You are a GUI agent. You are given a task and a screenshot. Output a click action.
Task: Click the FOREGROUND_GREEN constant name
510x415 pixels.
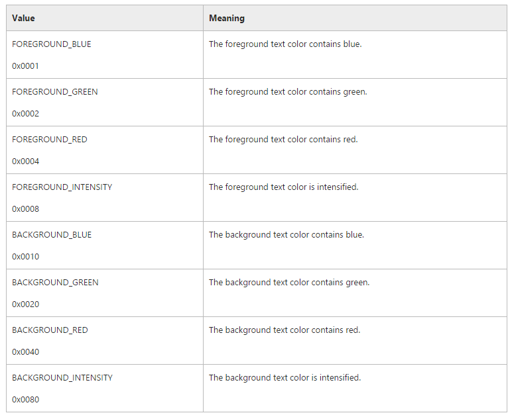[55, 92]
